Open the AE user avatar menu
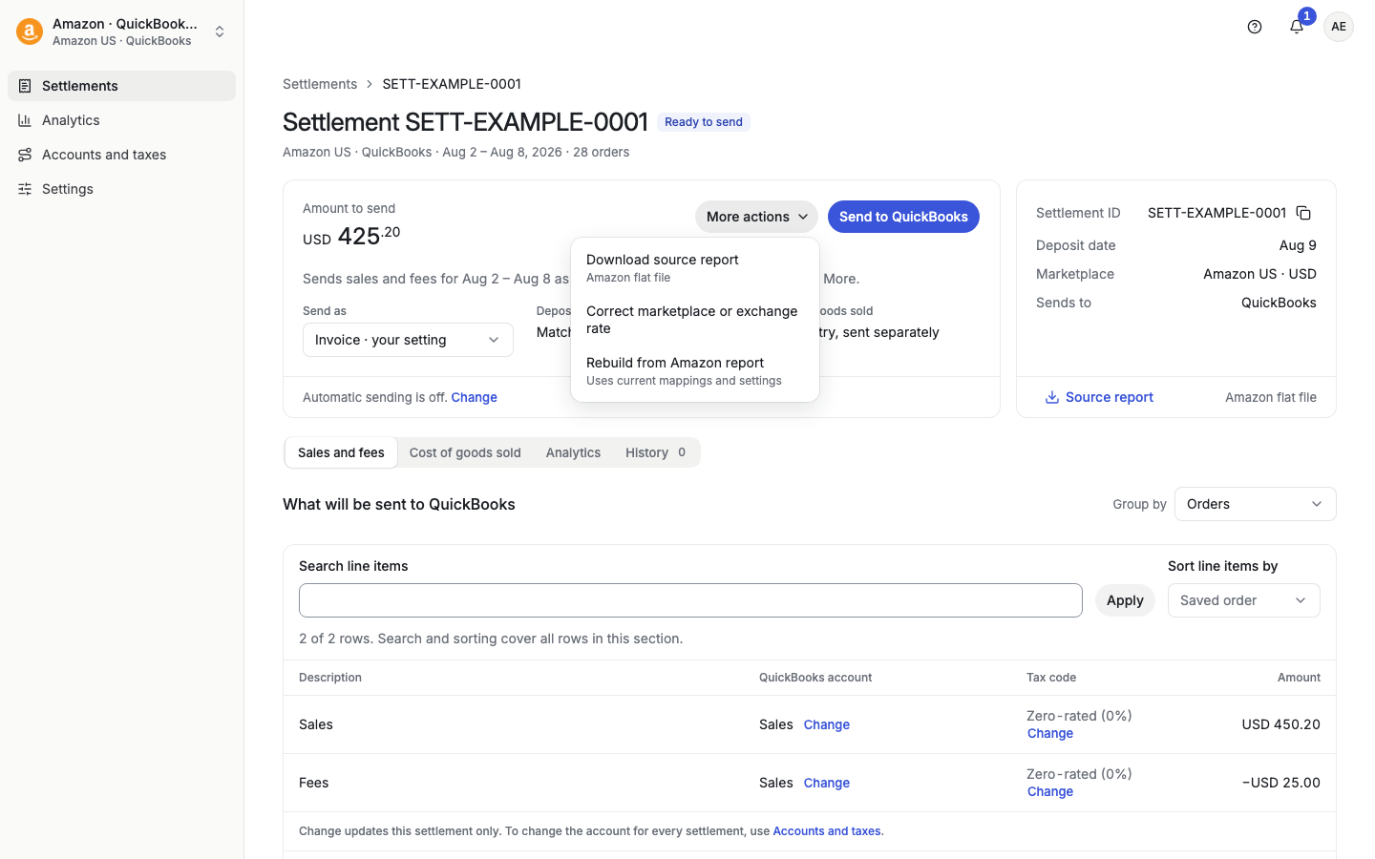This screenshot has height=859, width=1375. point(1339,27)
